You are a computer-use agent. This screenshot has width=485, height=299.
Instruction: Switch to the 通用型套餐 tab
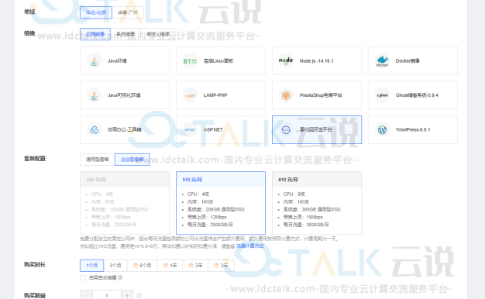pyautogui.click(x=98, y=160)
